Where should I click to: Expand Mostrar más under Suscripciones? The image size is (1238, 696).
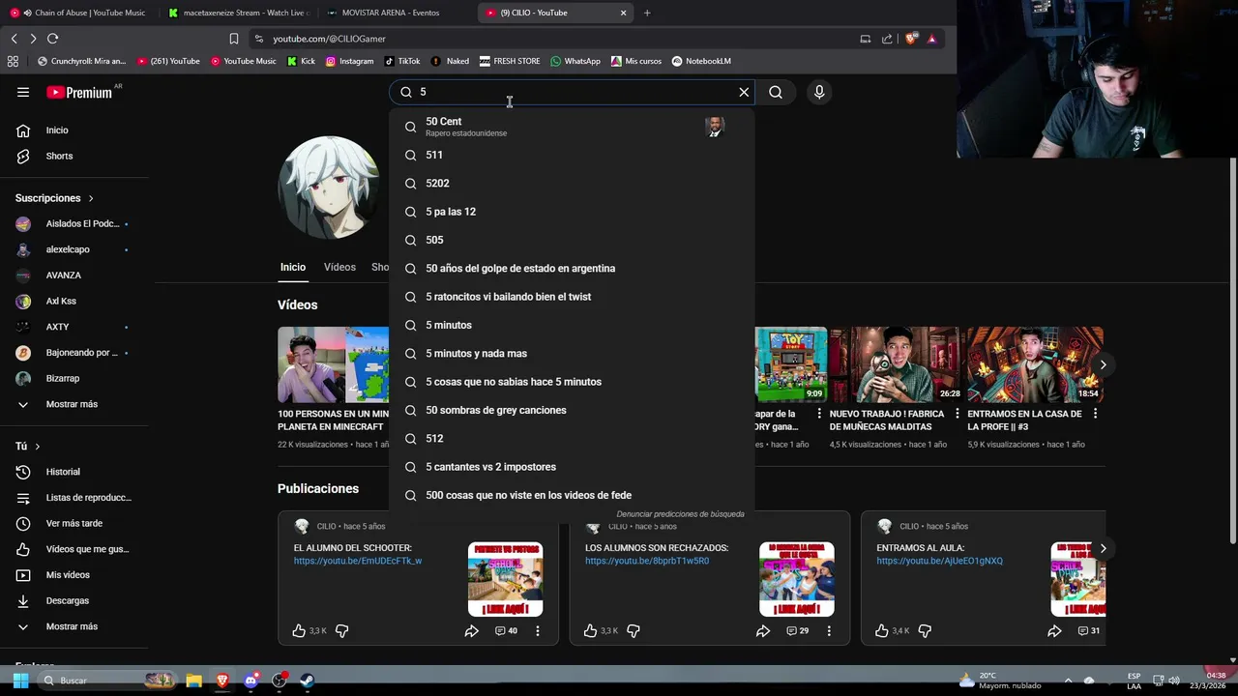tap(74, 404)
